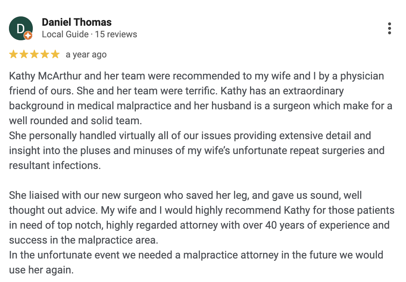
Task: Click Daniel Thomas's green profile avatar
Action: tap(21, 28)
